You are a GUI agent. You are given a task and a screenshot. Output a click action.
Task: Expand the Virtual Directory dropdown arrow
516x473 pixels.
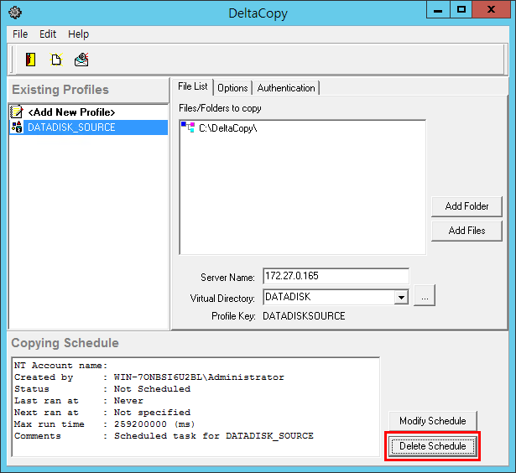(401, 297)
